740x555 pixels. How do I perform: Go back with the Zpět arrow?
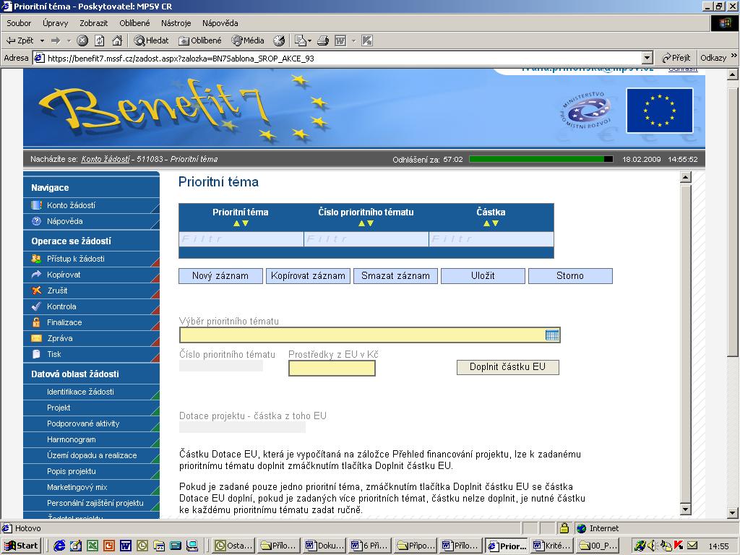click(x=20, y=40)
